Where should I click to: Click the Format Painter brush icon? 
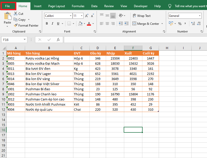coord(16,26)
